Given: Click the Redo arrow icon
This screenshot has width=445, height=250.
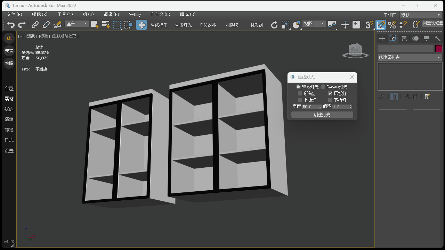Looking at the screenshot, I should coord(22,25).
